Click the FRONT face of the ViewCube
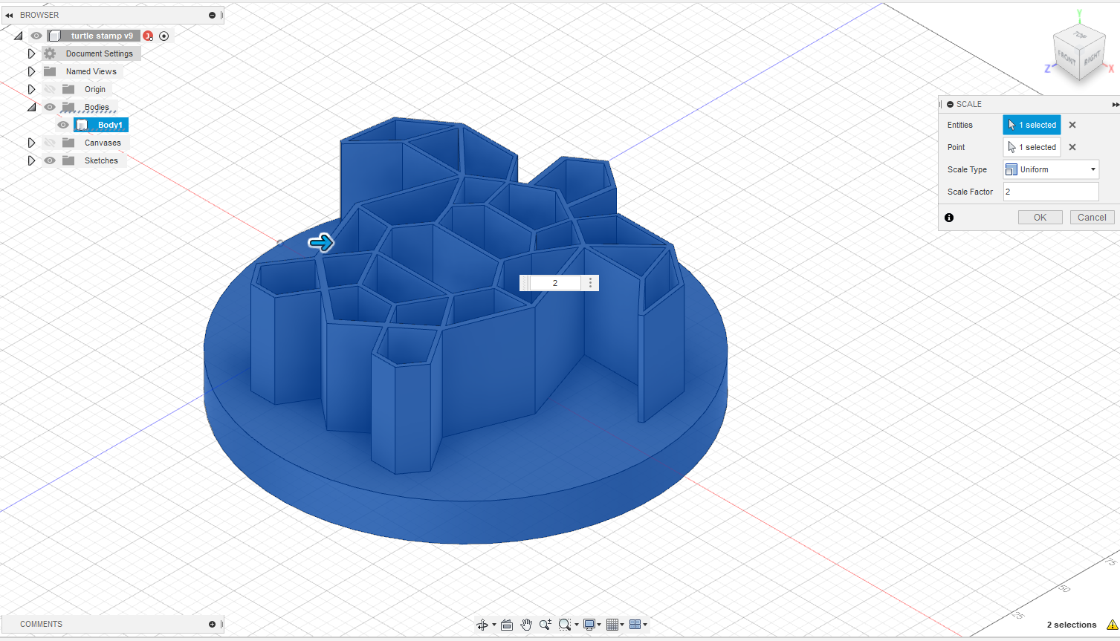Screen dimensions: 1120x641 click(1066, 59)
